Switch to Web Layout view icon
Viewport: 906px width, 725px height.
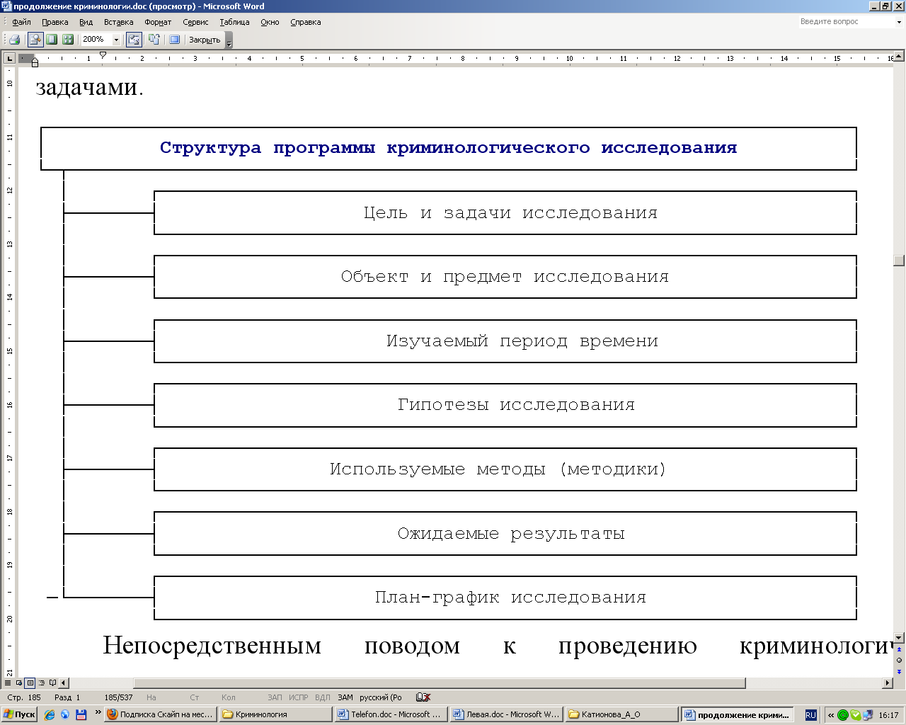pos(19,683)
